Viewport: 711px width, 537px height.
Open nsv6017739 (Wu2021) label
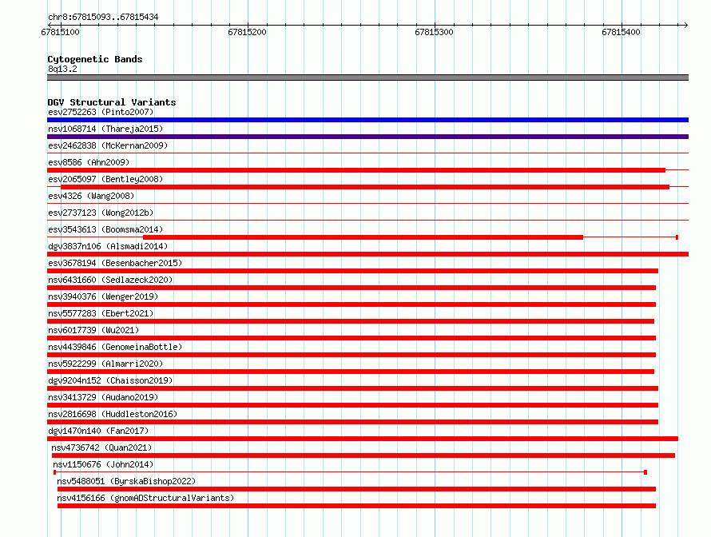coord(93,330)
